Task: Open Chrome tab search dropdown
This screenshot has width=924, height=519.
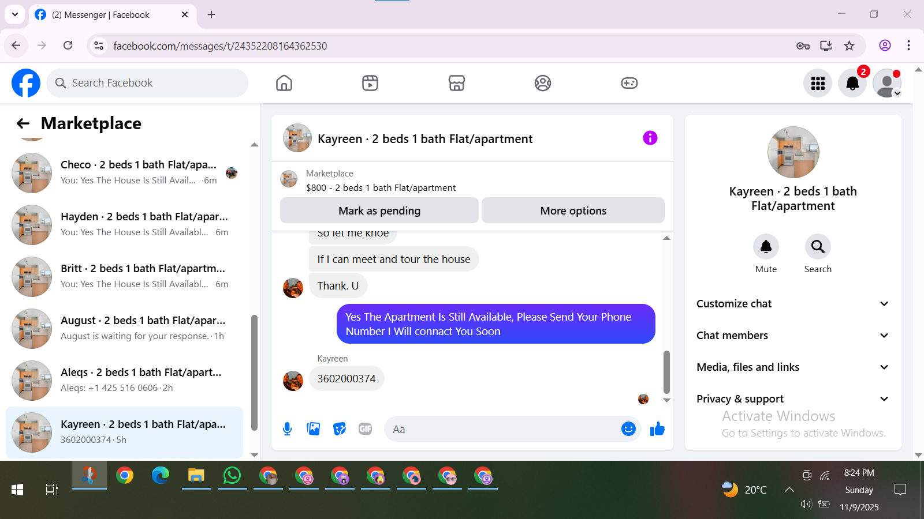Action: (15, 14)
